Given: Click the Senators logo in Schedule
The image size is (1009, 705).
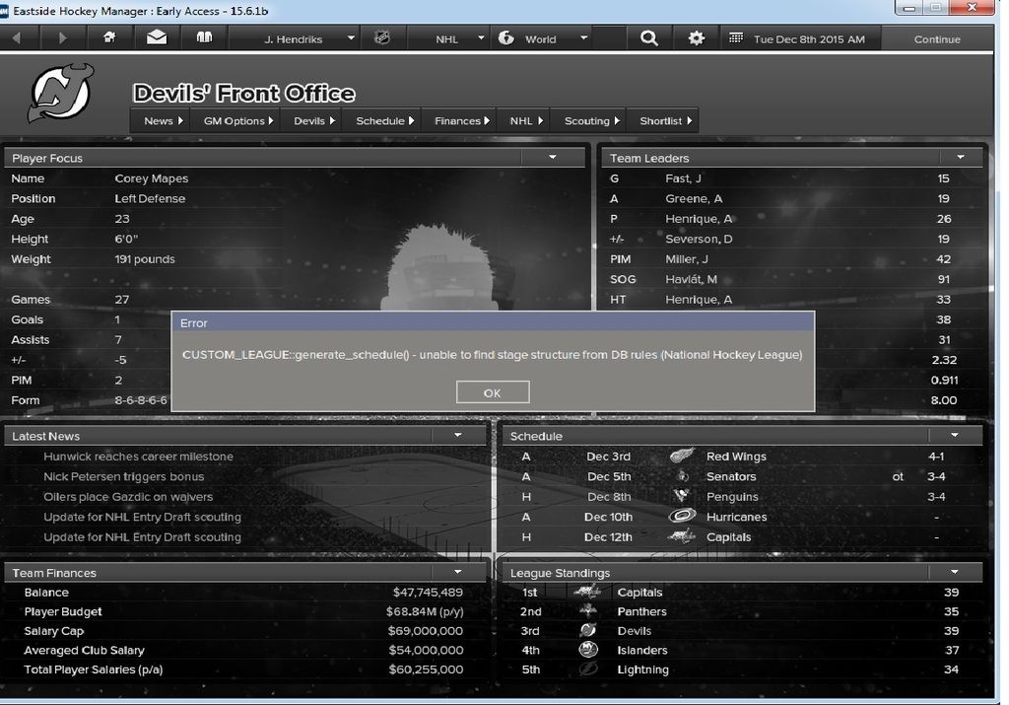Looking at the screenshot, I should tap(682, 476).
